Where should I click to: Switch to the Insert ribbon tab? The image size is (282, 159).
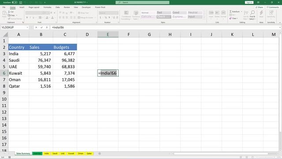[x=22, y=7]
